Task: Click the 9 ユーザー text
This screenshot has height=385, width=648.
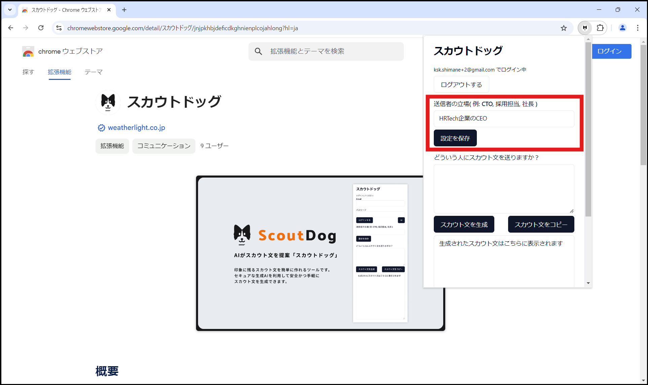Action: click(214, 146)
